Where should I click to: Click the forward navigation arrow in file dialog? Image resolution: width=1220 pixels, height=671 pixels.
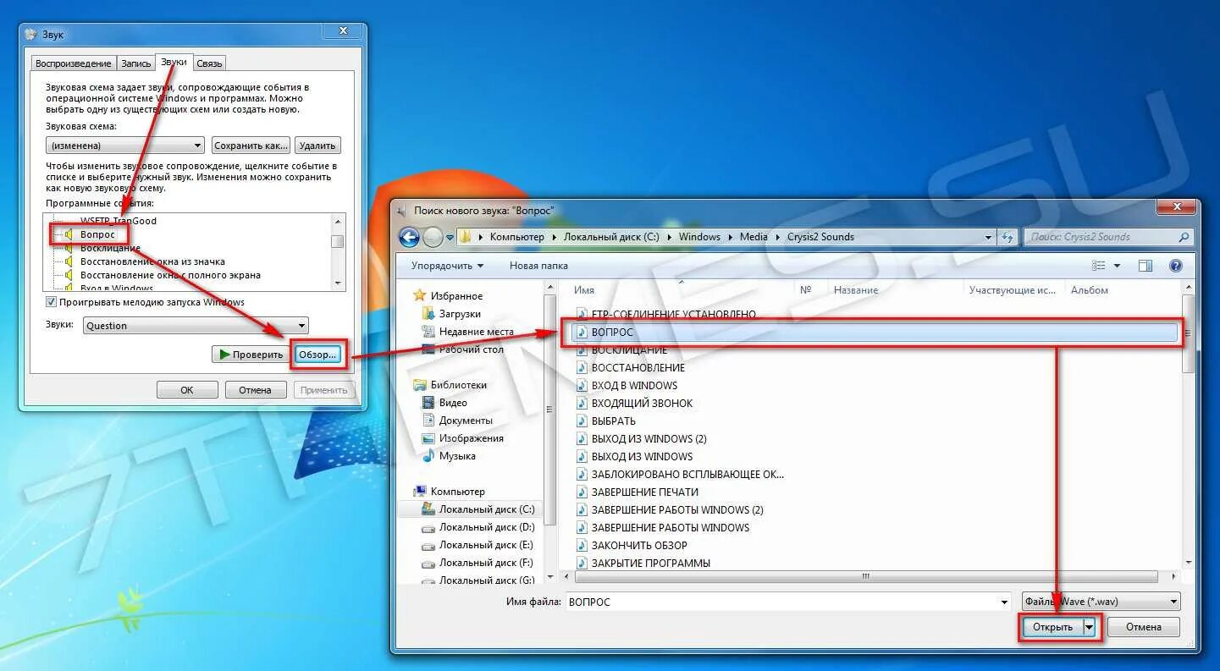tap(433, 238)
